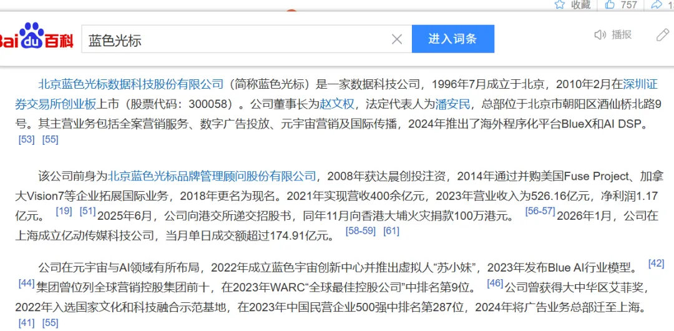Click citation [58-59]
Viewport: 674px width, 331px height.
coord(361,231)
